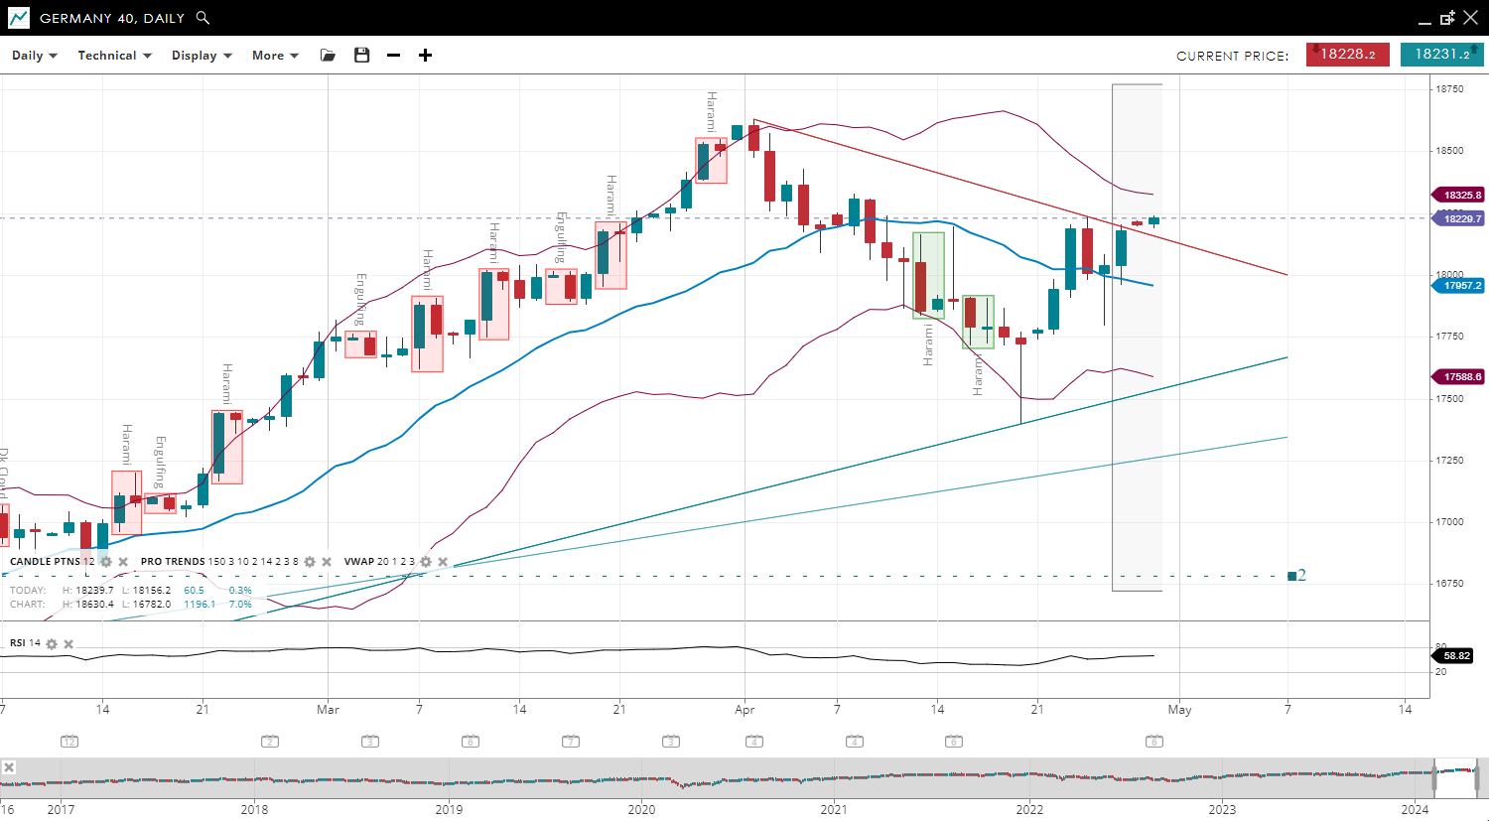The image size is (1489, 821).
Task: Open VWAP indicator settings gear
Action: [x=426, y=562]
